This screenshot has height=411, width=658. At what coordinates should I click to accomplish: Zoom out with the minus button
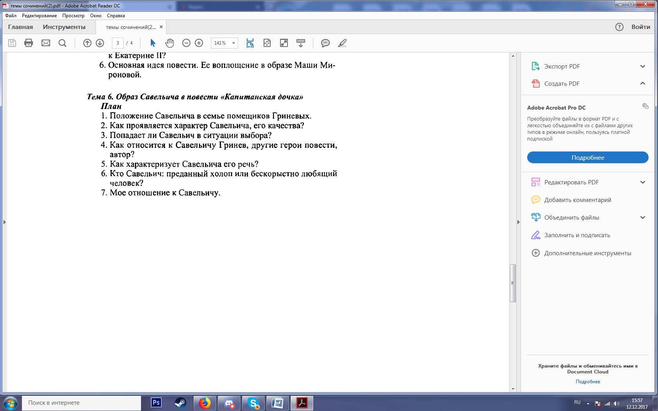tap(186, 43)
